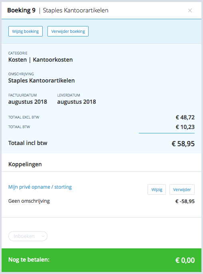Select the Boeking 9 title text

point(22,10)
